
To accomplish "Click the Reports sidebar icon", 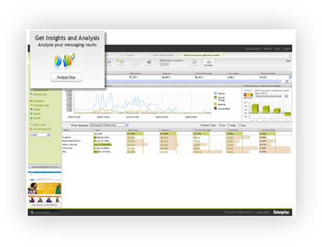I will coord(31,118).
